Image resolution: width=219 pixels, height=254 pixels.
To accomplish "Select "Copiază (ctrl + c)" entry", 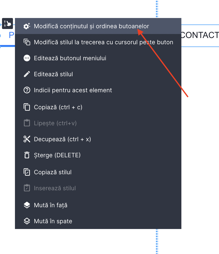I will [x=58, y=107].
